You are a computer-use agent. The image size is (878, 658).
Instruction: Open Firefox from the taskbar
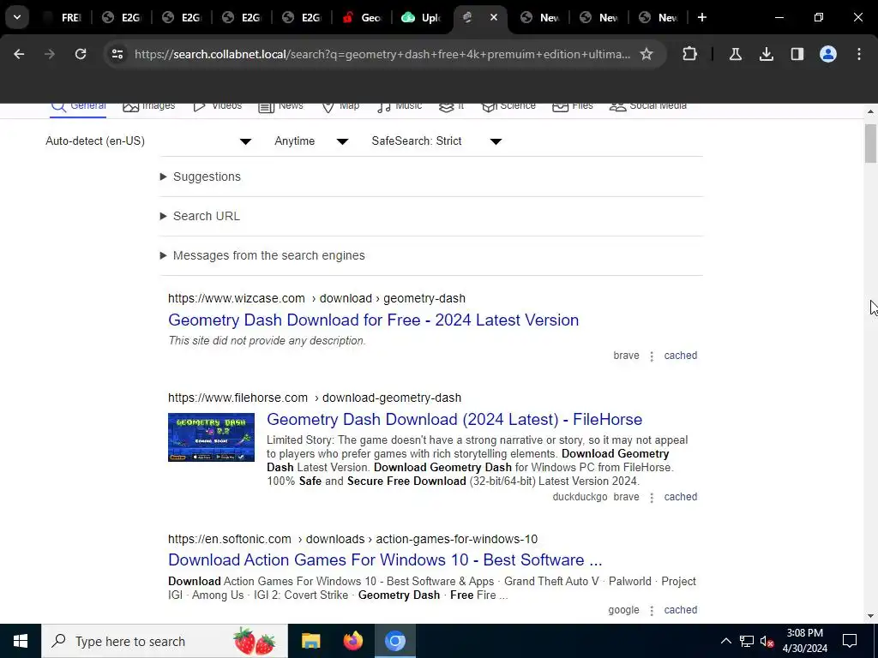tap(352, 641)
